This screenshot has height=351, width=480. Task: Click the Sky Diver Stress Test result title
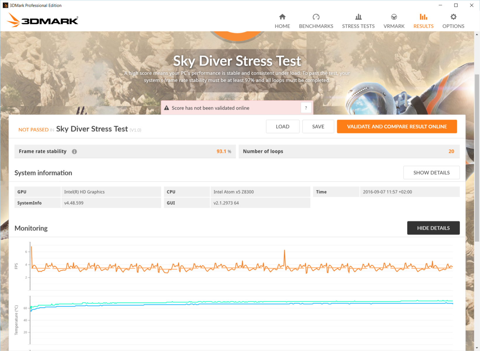click(x=92, y=129)
